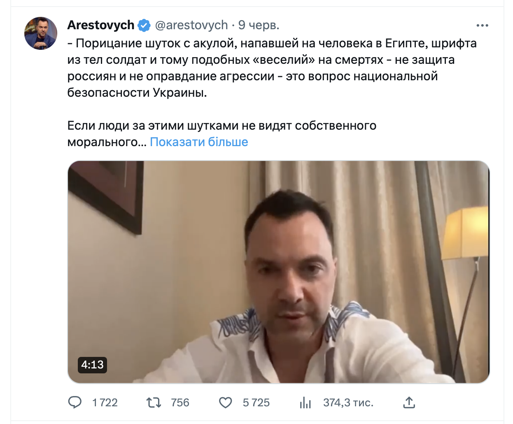Image resolution: width=513 pixels, height=424 pixels.
Task: Open the tweet via 9 черв. date
Action: point(259,25)
